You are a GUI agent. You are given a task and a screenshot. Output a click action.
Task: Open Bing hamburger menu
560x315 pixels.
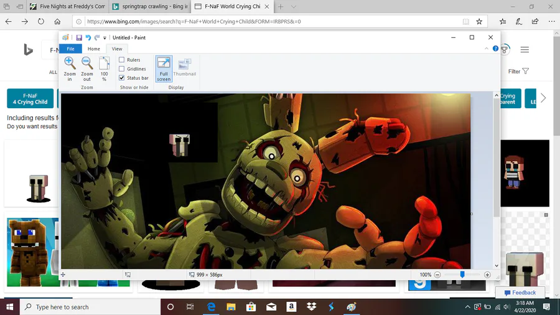[525, 50]
